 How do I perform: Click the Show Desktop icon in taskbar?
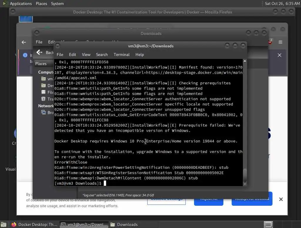click(4, 224)
